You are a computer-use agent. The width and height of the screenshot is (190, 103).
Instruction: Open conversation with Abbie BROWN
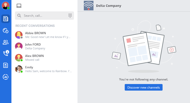click(x=44, y=35)
